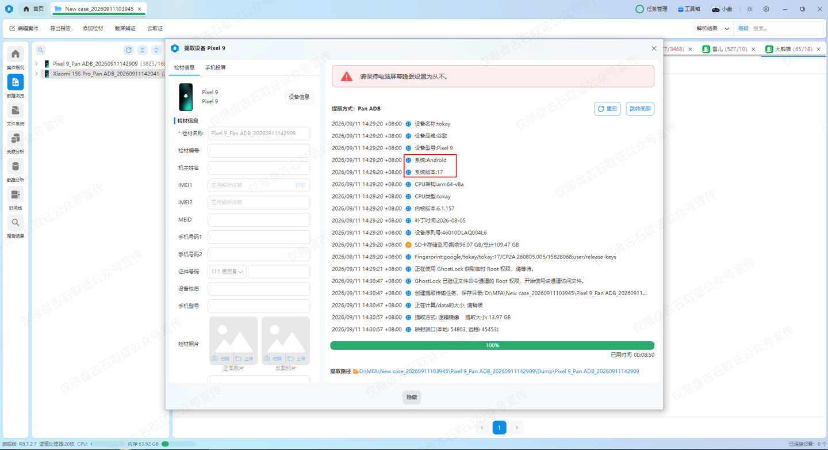The image size is (828, 450).
Task: Switch to 检材信息 tab
Action: [x=185, y=68]
